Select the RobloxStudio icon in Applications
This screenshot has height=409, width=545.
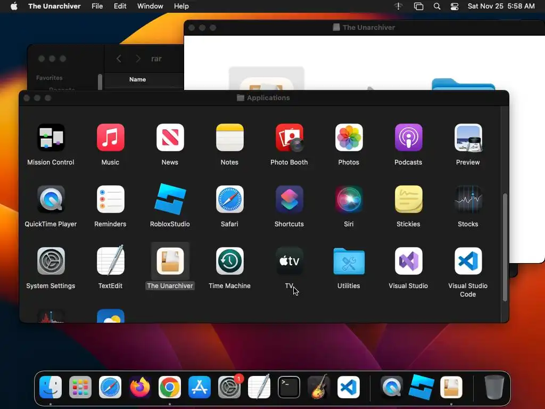tap(170, 199)
